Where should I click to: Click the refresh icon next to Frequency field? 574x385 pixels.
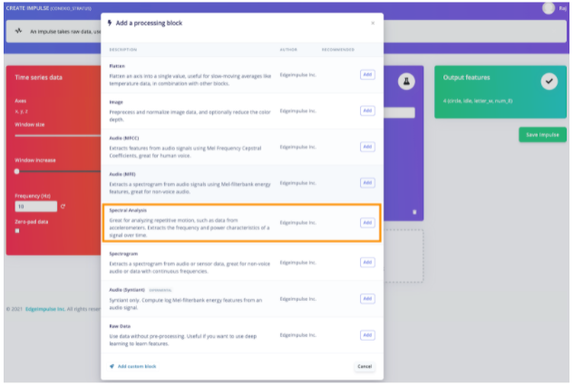(x=63, y=207)
